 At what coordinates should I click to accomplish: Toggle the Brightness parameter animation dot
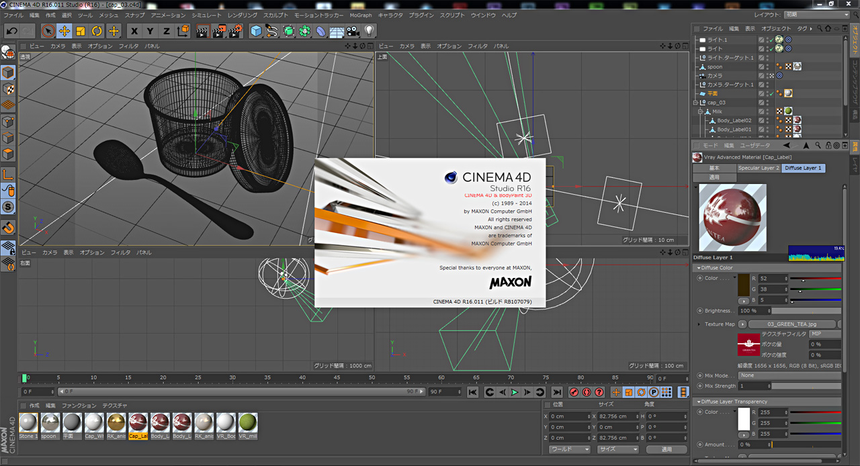(700, 311)
